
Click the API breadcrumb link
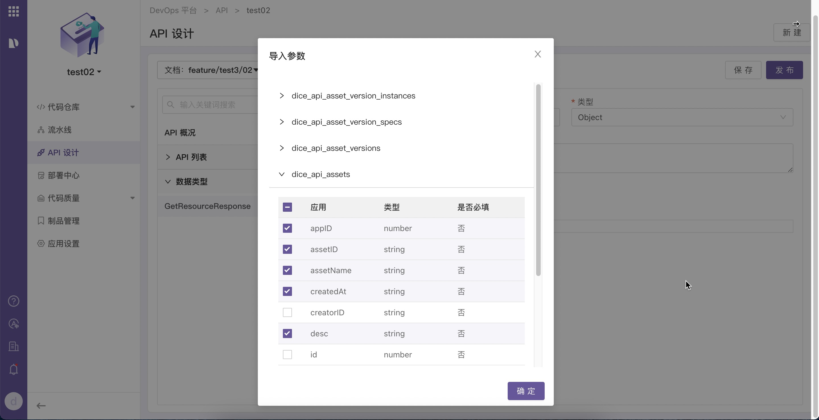[x=222, y=11]
